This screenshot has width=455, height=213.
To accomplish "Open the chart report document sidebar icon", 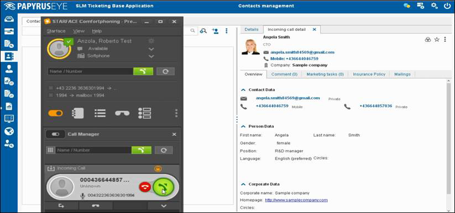I will [x=9, y=106].
